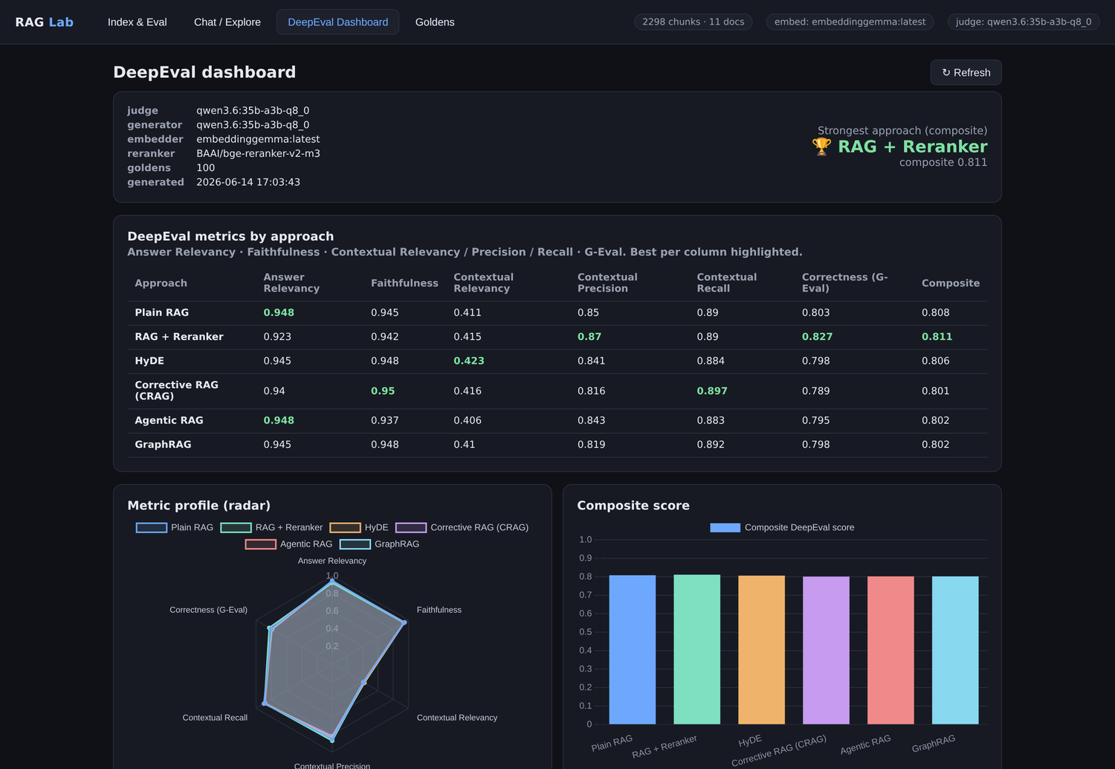The height and width of the screenshot is (769, 1115).
Task: Click the RAG Lab logo
Action: tap(45, 22)
